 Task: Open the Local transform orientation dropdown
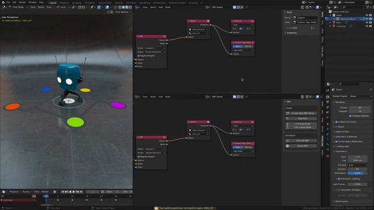[63, 7]
